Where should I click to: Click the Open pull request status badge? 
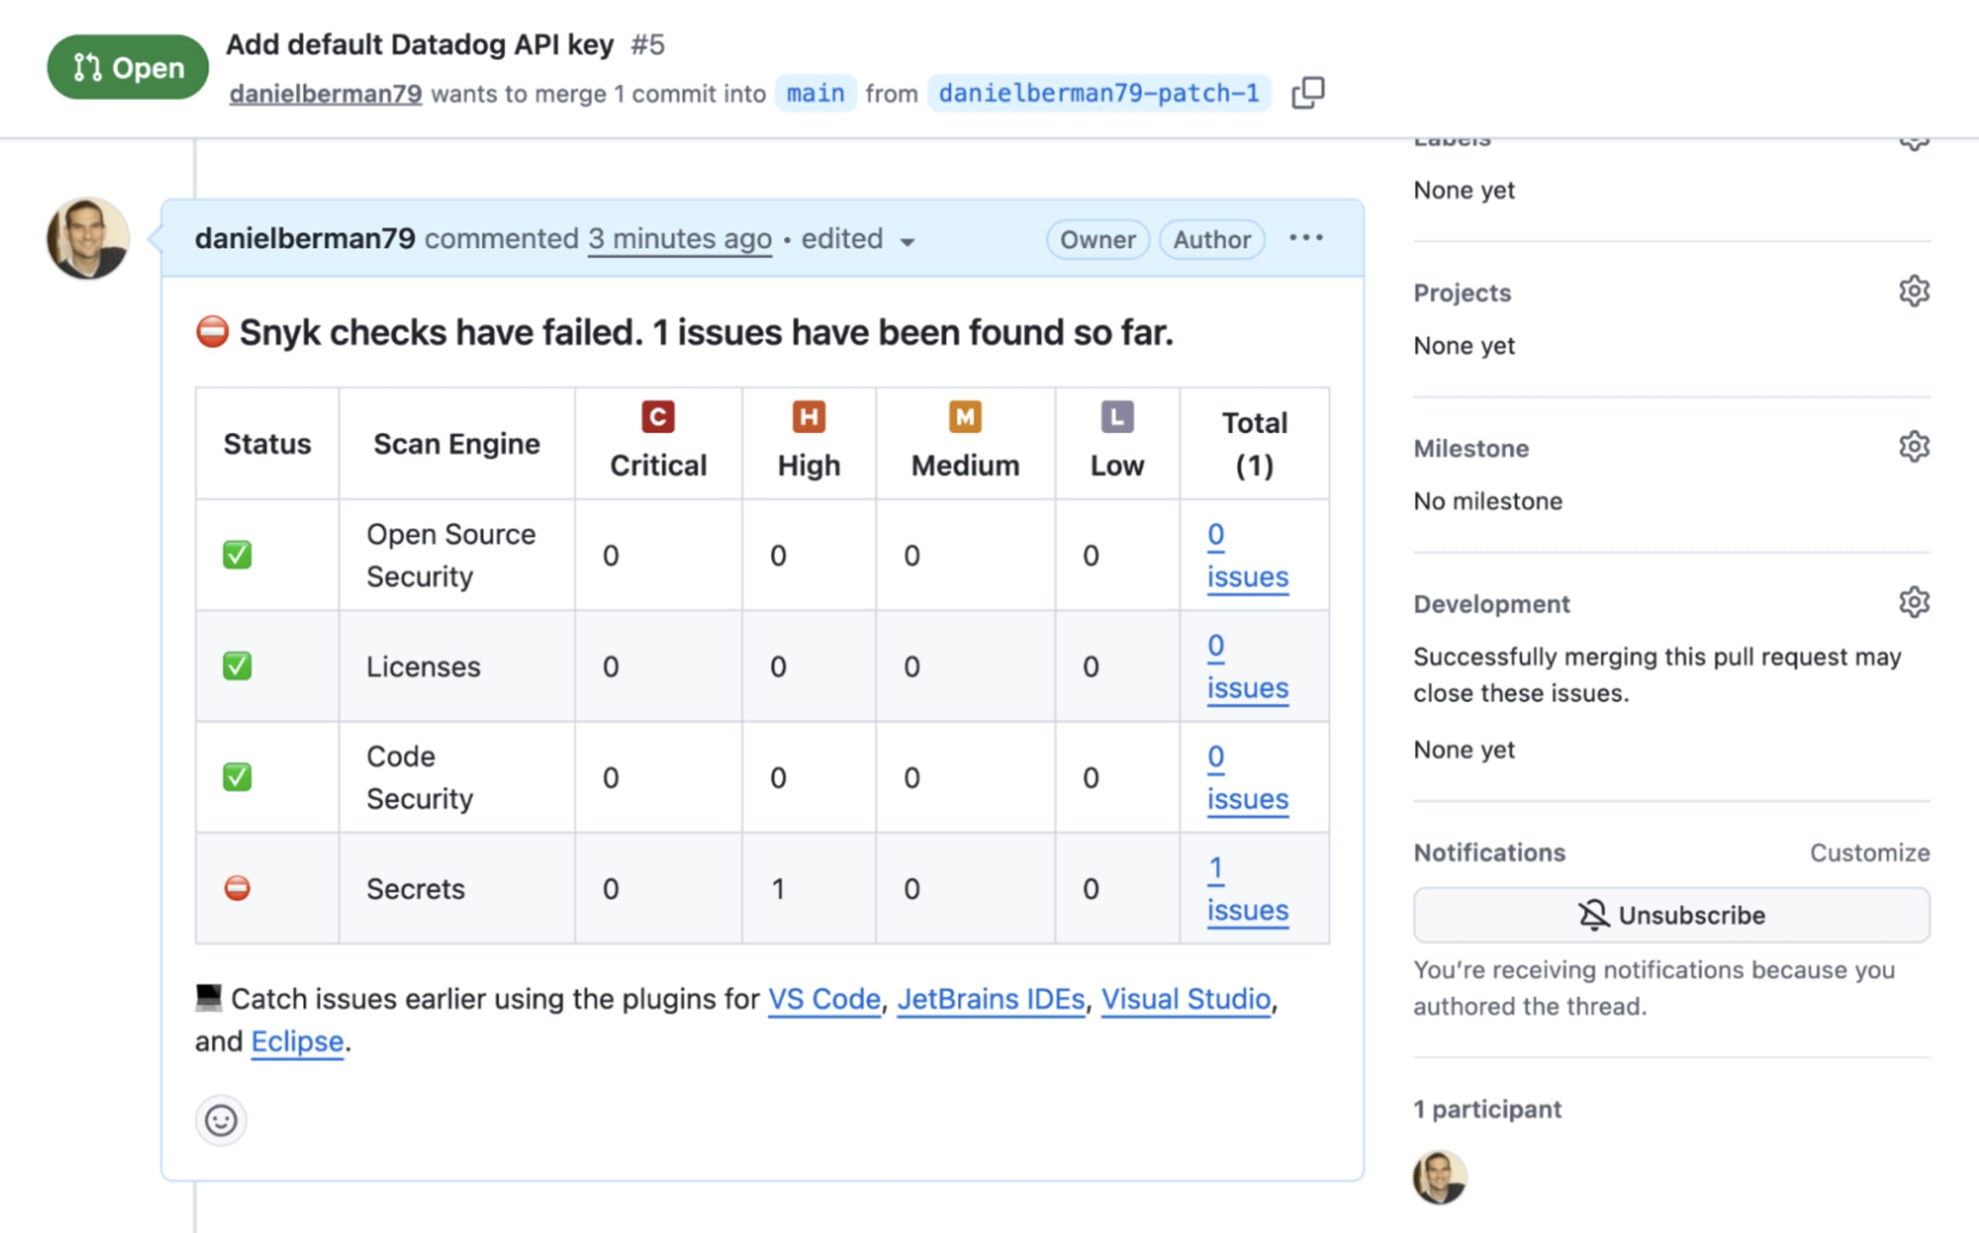(128, 67)
